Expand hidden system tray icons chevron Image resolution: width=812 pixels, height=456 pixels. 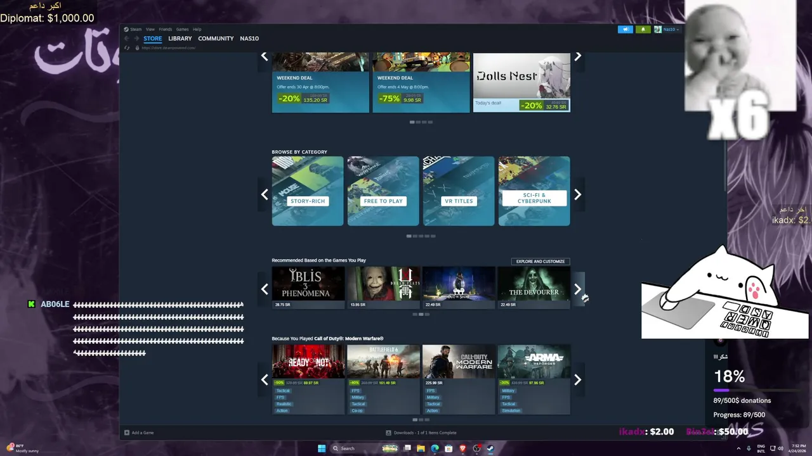pyautogui.click(x=738, y=448)
